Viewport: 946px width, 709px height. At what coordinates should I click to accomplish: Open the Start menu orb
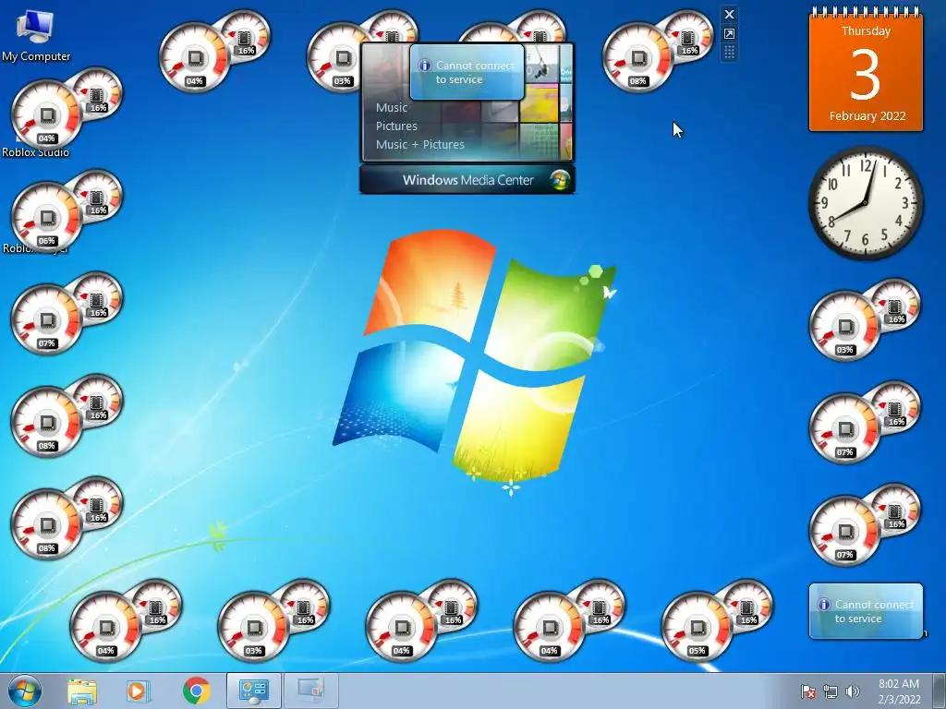pyautogui.click(x=25, y=691)
